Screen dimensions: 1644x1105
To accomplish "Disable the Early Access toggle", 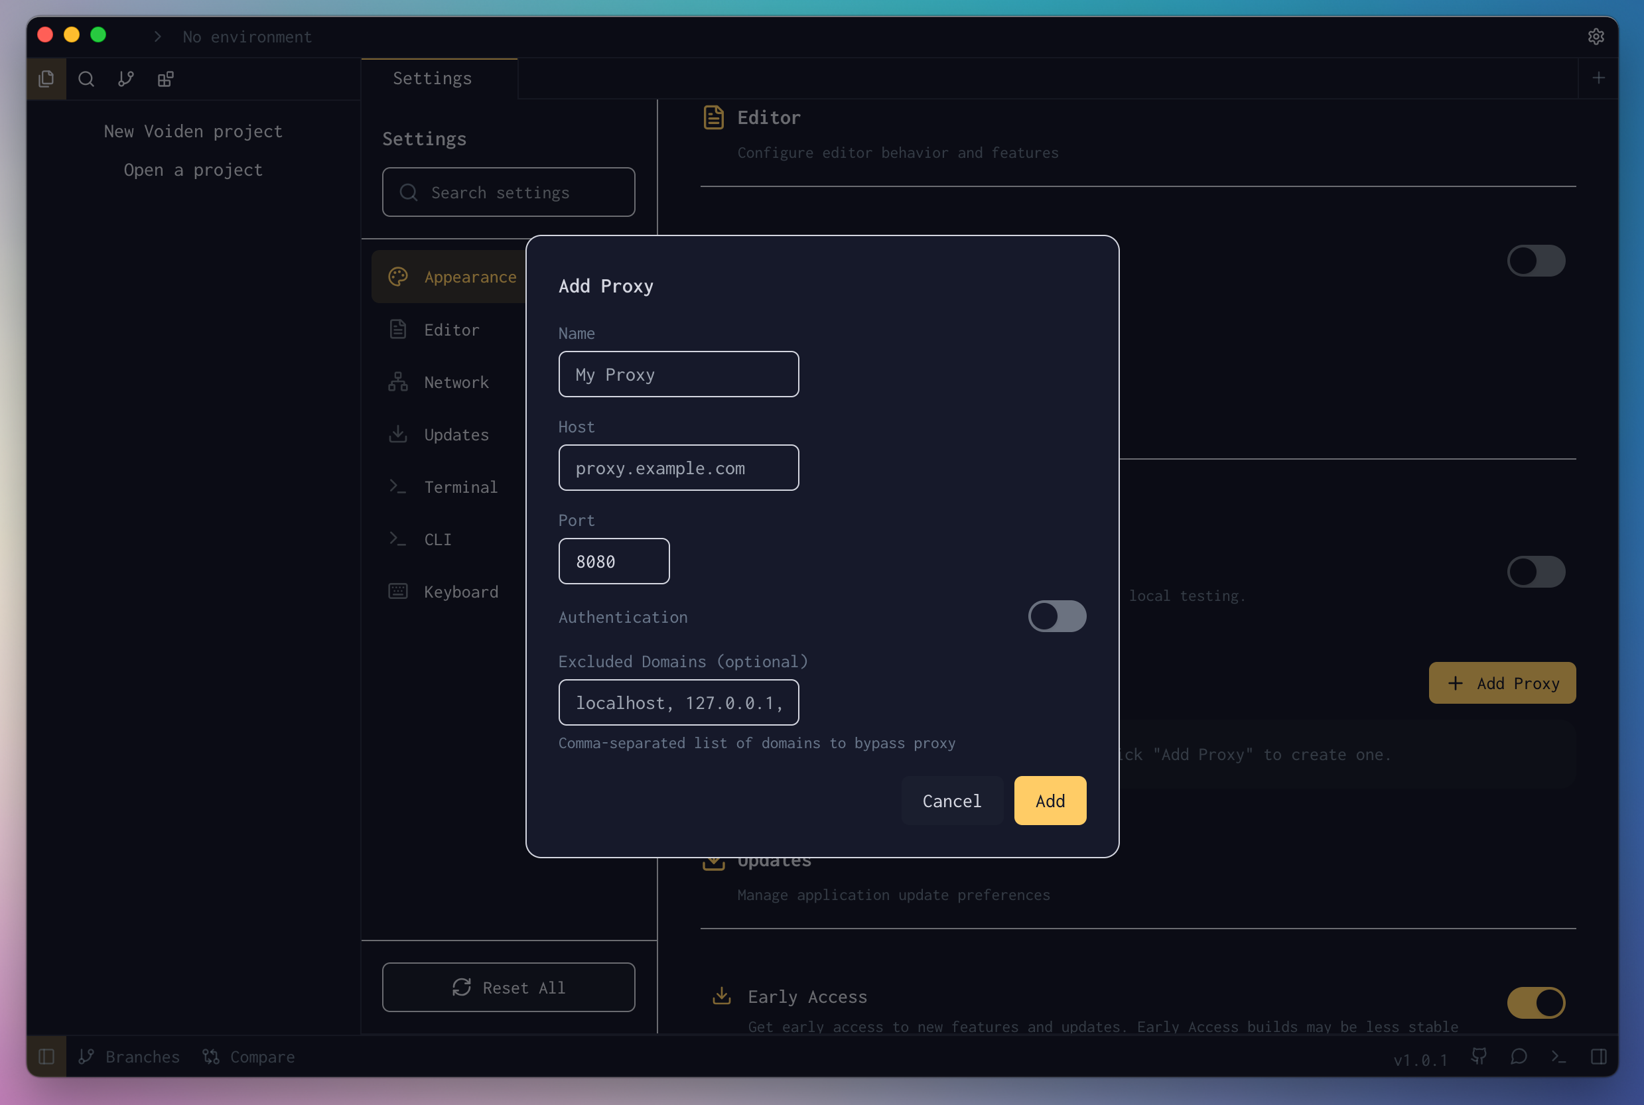I will pos(1535,1003).
